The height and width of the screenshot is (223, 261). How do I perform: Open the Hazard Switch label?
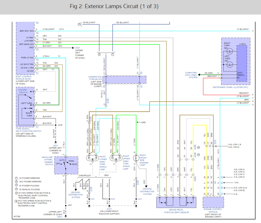click(23, 91)
